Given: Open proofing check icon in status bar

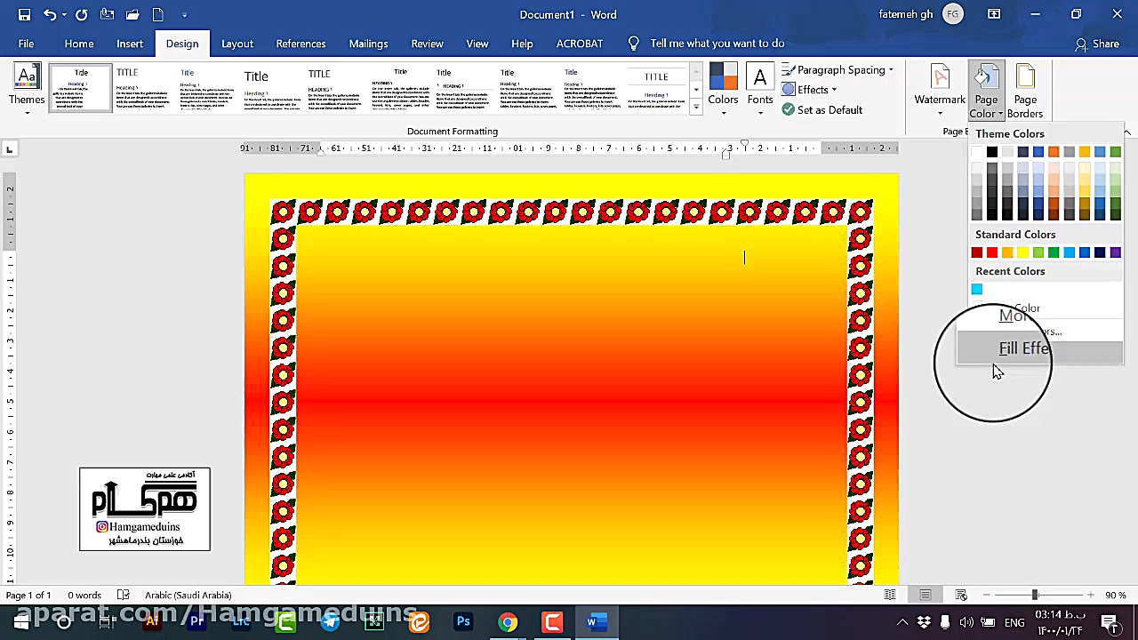Looking at the screenshot, I should click(124, 595).
